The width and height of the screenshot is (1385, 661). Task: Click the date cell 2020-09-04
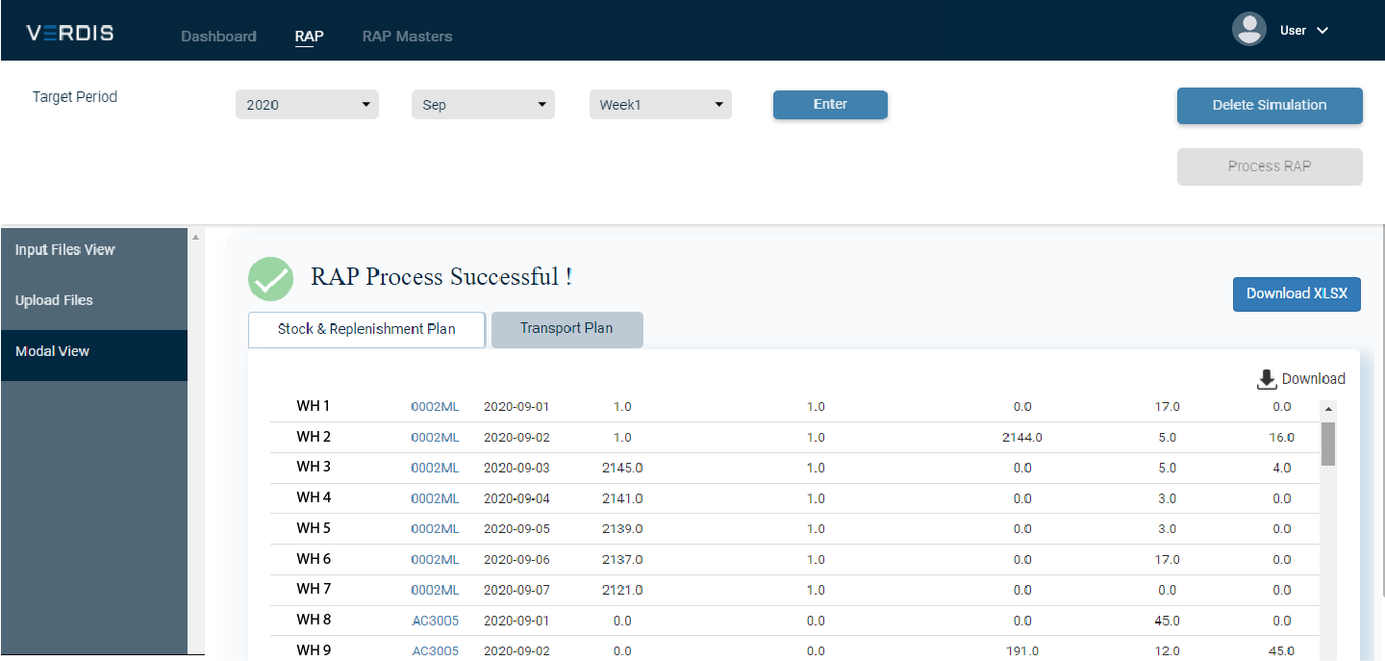tap(516, 498)
